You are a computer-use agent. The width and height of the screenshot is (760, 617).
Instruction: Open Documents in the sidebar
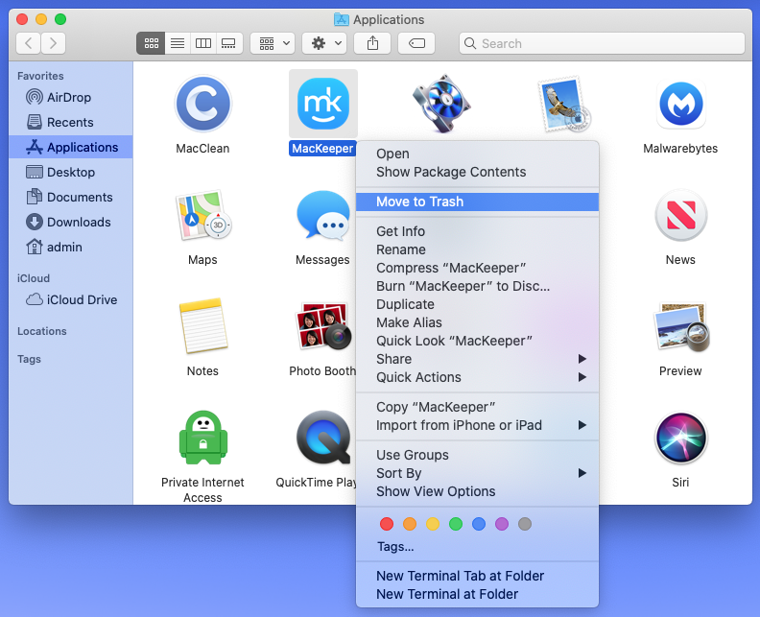click(x=71, y=197)
